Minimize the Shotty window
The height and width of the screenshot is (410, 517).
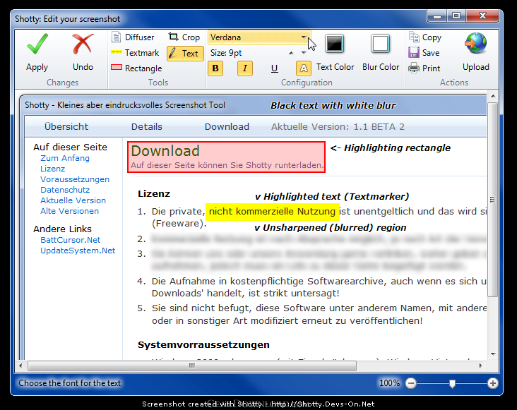(x=437, y=16)
